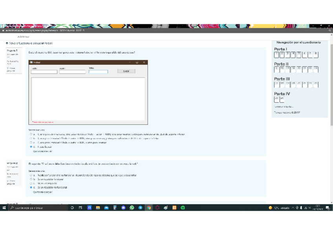Open the notification center icon

click(x=328, y=208)
